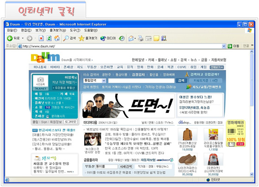
Task: Click the 우리동네 부동산 link
Action: pos(65,88)
